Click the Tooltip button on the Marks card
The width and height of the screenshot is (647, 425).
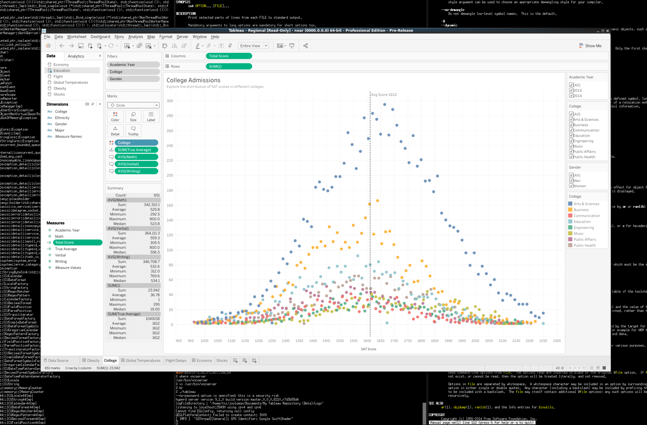coord(133,131)
